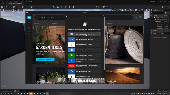Screen dimensions: 170x95
Task: Collapse the Arena folder in World Outliner
Action: click(155, 21)
